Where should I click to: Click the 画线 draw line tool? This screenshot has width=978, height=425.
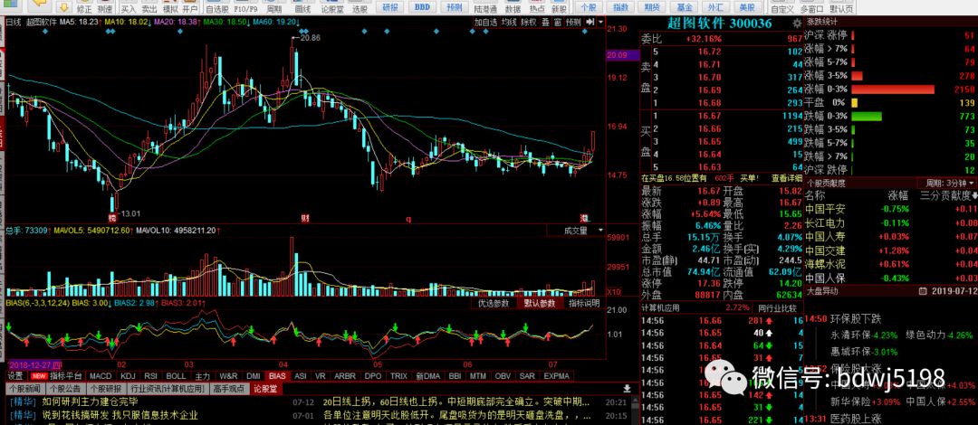pyautogui.click(x=303, y=7)
